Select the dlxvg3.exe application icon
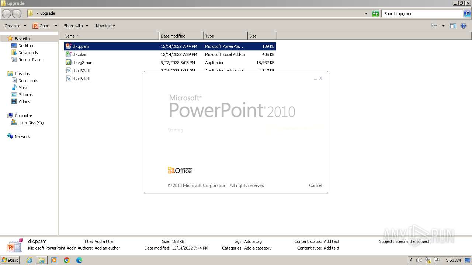Image resolution: width=472 pixels, height=265 pixels. coord(69,63)
